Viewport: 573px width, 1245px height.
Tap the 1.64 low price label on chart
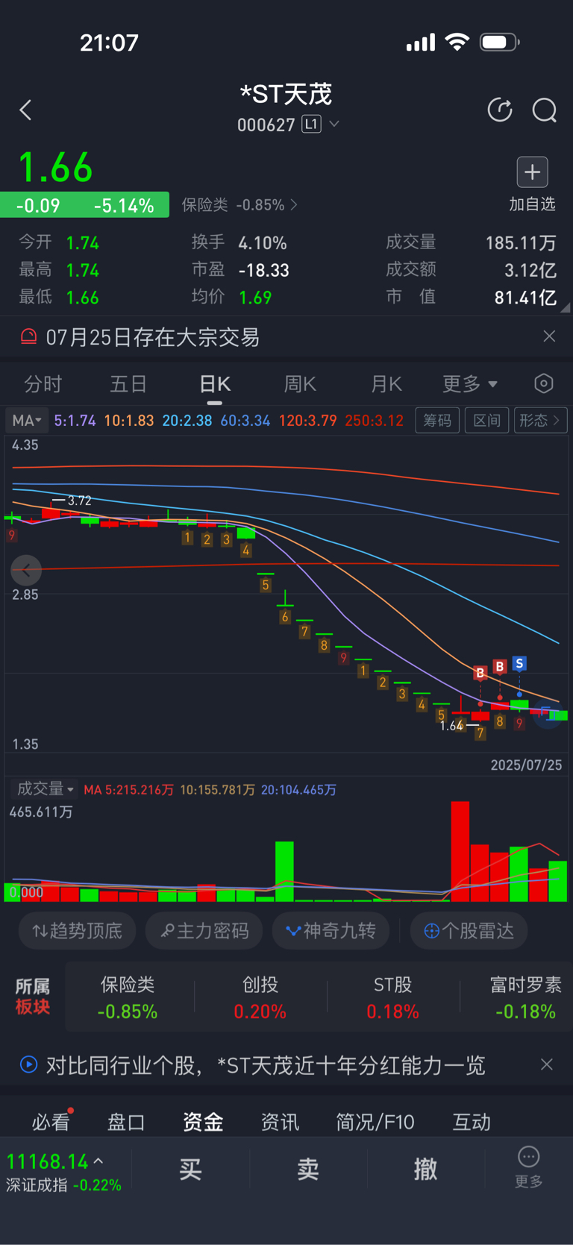pos(452,725)
